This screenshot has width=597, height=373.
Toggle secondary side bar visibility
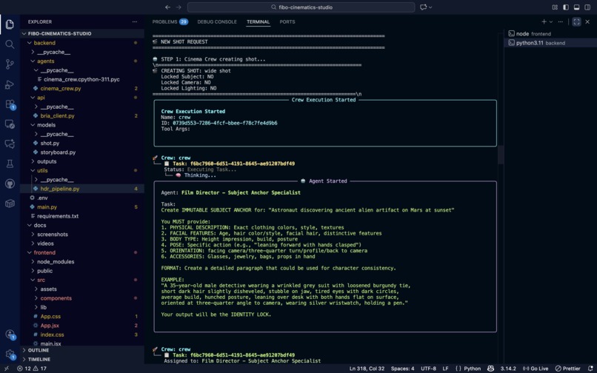[587, 7]
